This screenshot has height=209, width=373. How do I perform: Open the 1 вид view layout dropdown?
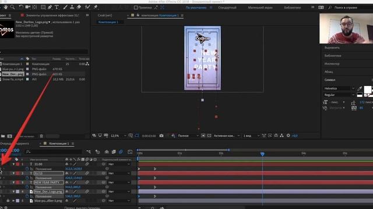251,136
